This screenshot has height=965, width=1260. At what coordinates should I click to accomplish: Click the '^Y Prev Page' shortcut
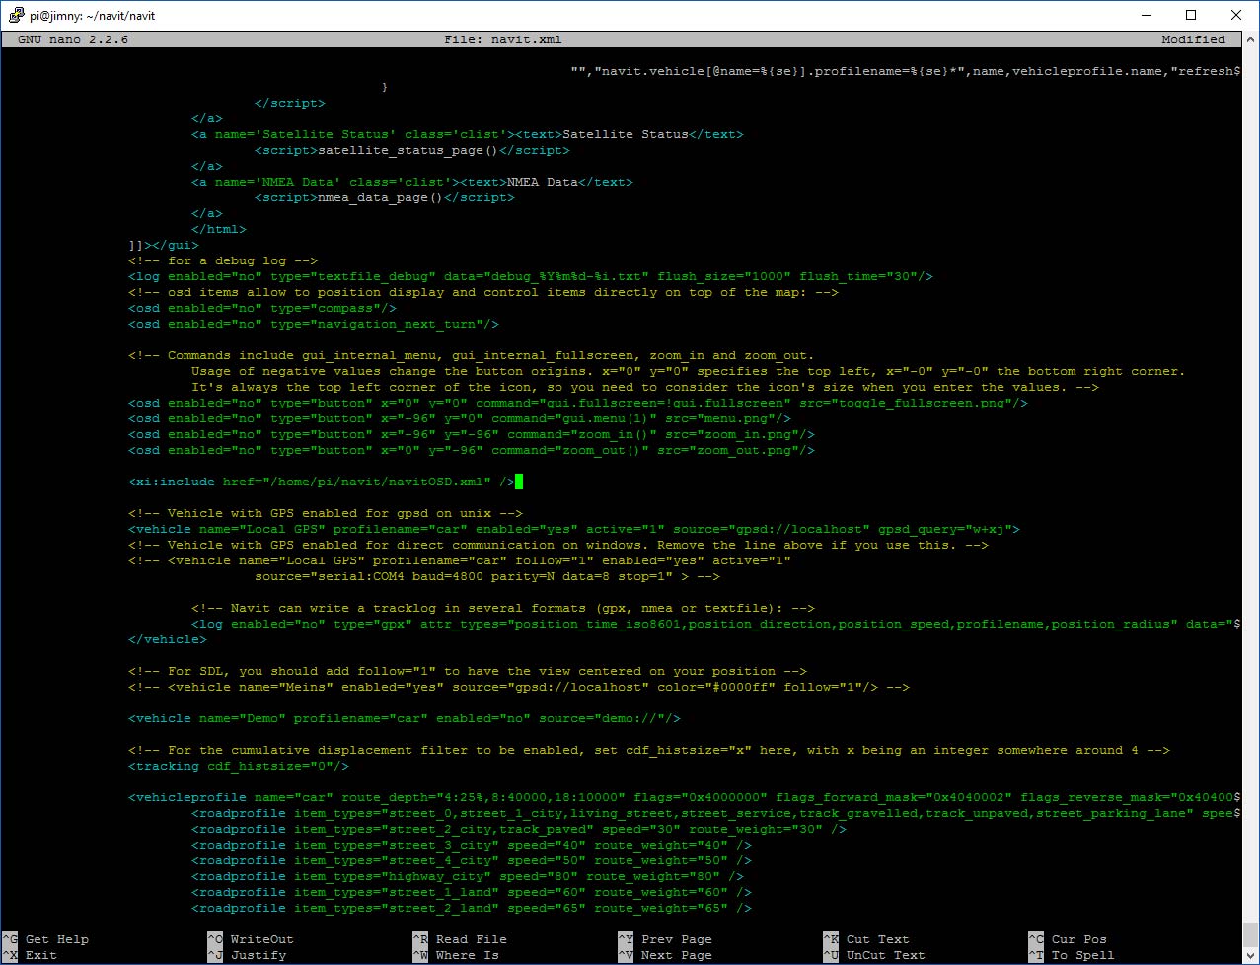pyautogui.click(x=665, y=939)
